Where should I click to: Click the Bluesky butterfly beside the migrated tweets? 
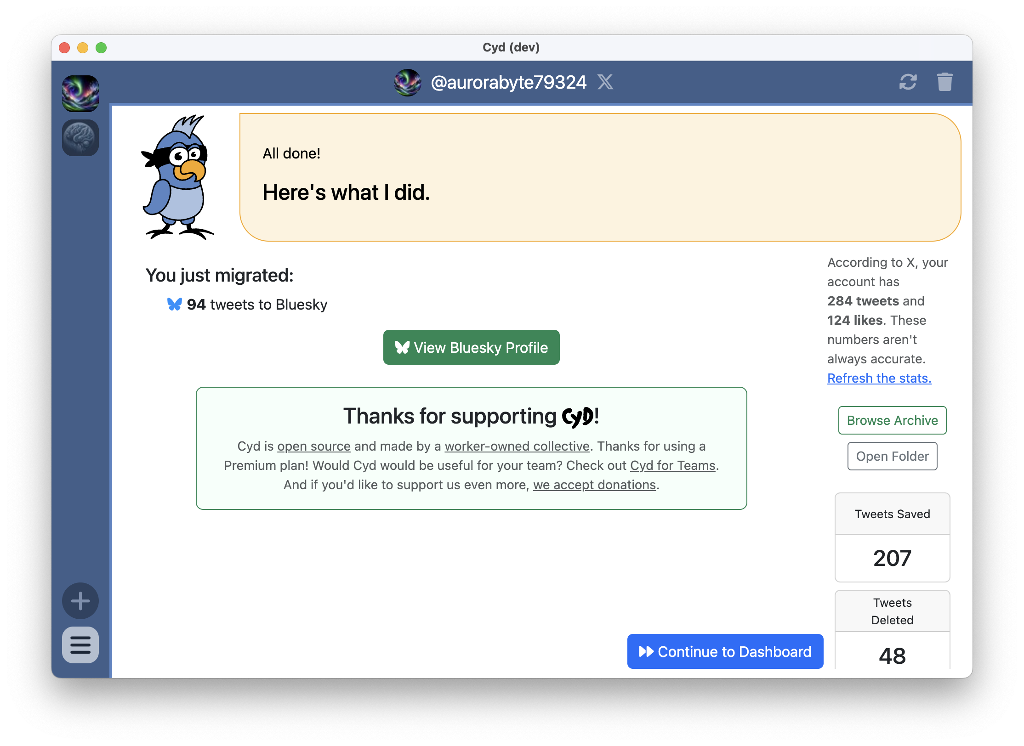(174, 304)
